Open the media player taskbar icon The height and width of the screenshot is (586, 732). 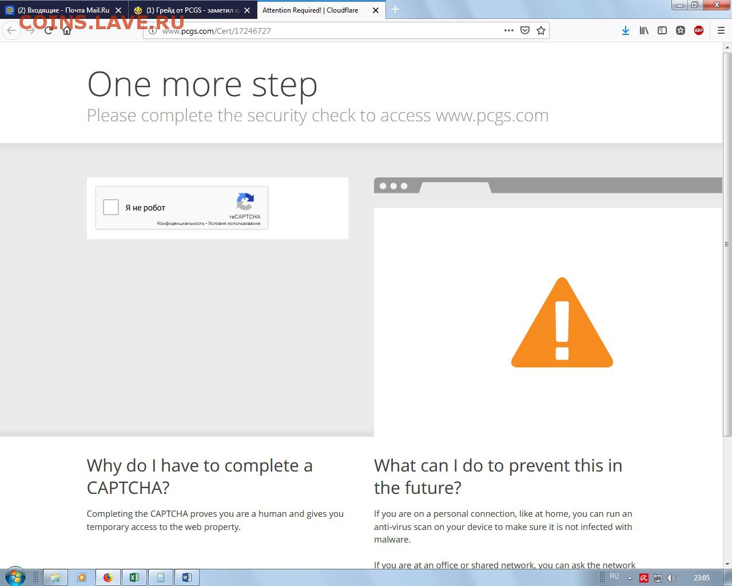click(82, 577)
